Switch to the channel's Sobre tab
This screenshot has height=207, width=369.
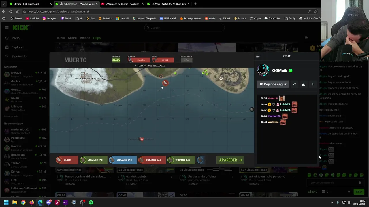pyautogui.click(x=72, y=38)
